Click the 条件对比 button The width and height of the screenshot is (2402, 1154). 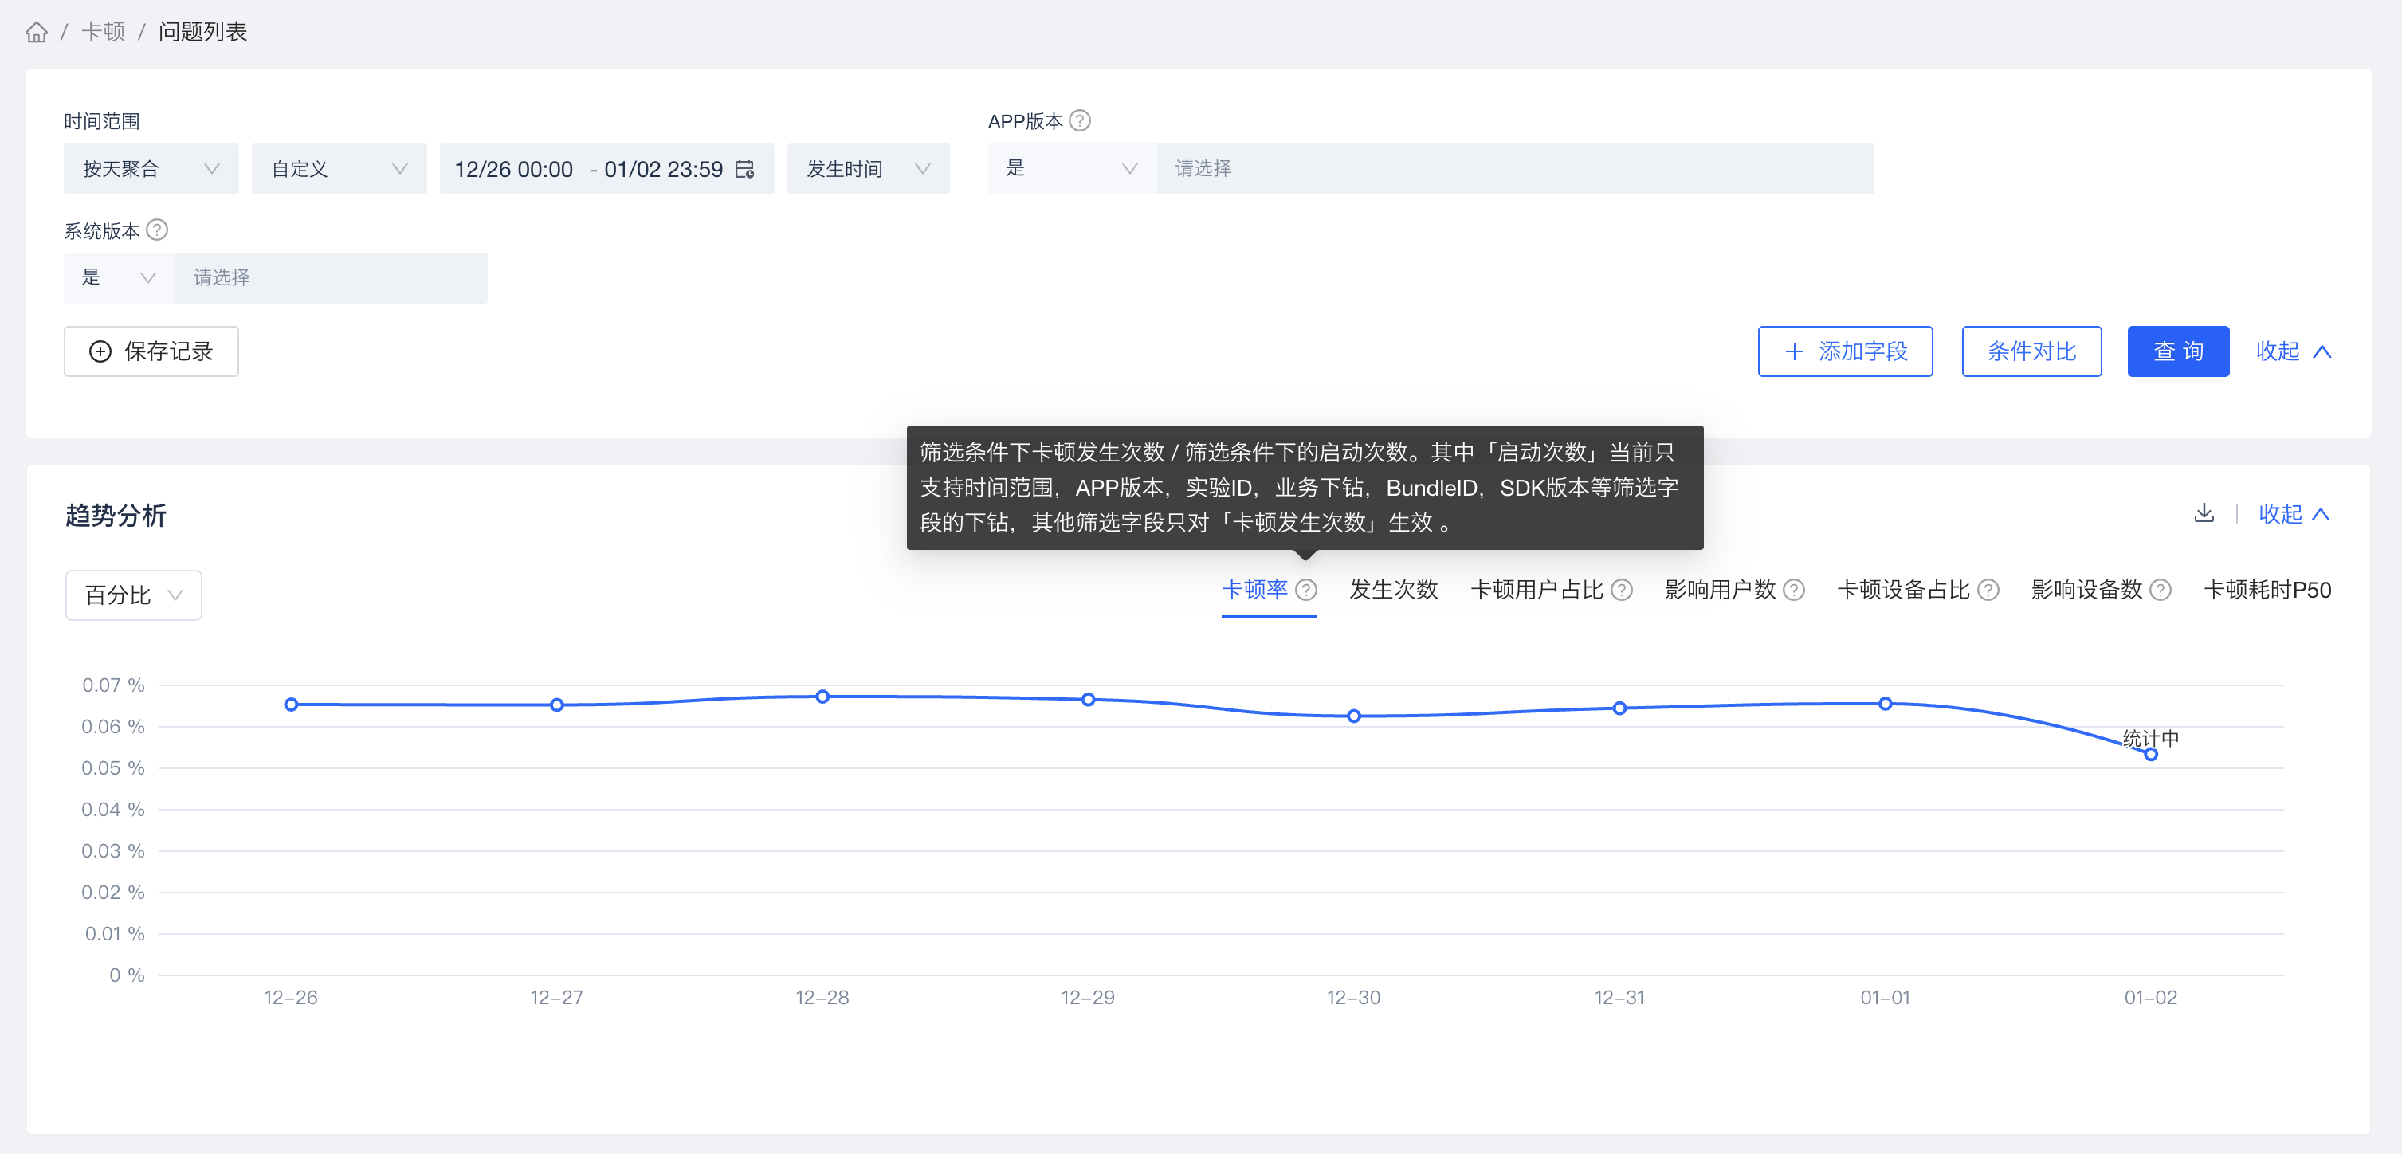[2031, 351]
